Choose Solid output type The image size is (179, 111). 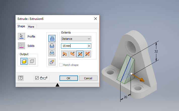[x=24, y=61]
